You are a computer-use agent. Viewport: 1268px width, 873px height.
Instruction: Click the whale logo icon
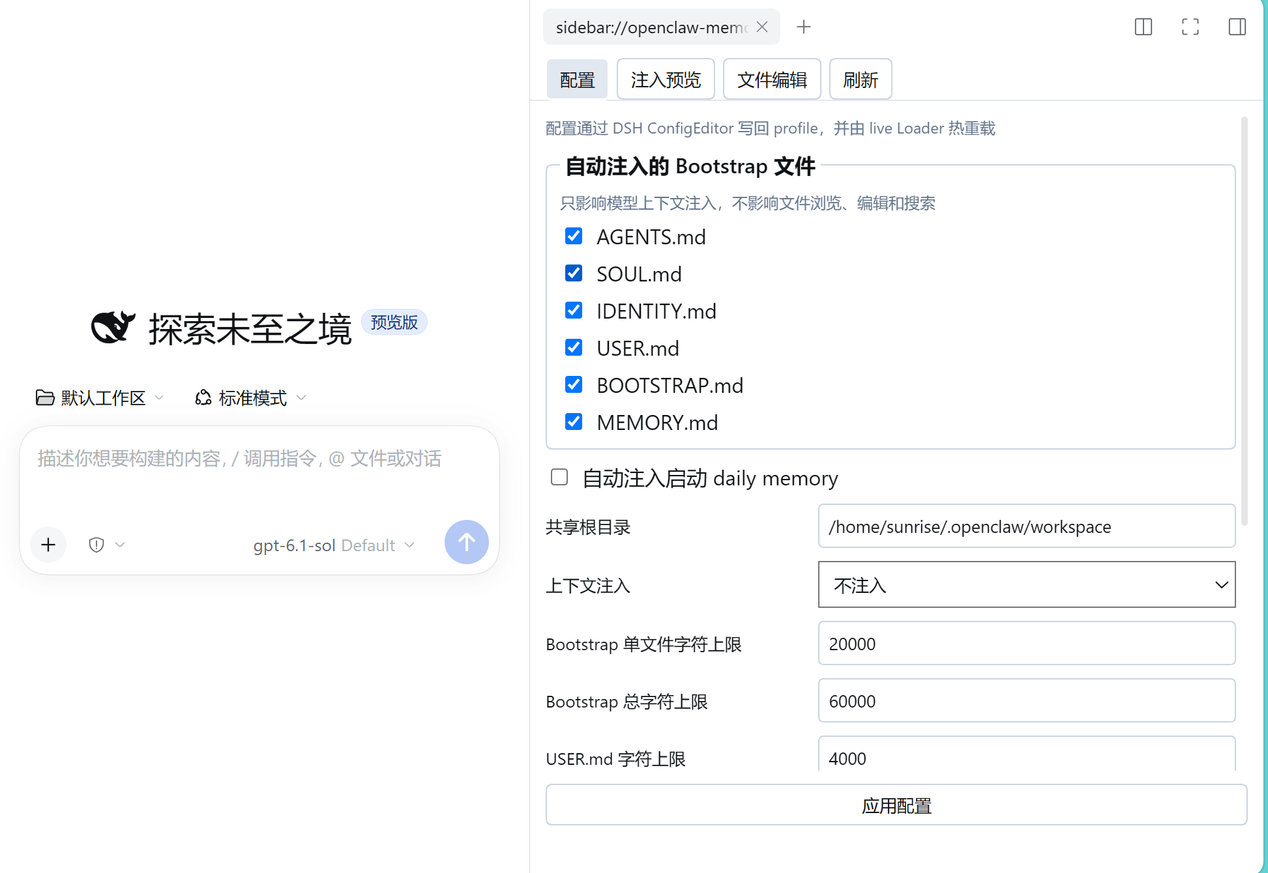tap(113, 327)
